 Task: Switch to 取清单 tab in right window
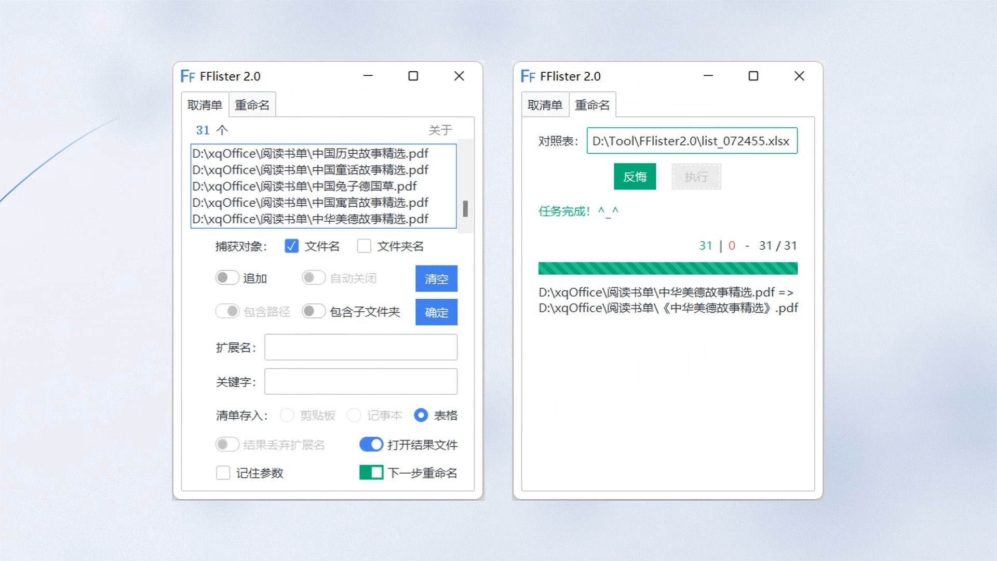click(x=545, y=105)
